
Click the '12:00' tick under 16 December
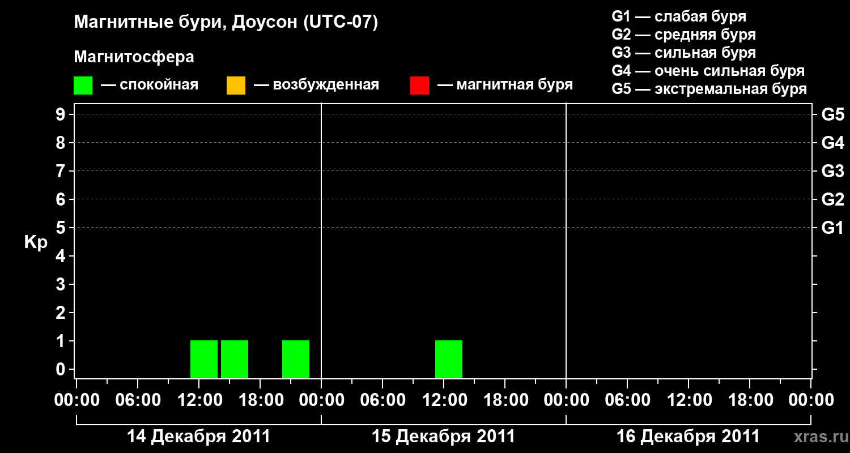tap(688, 400)
